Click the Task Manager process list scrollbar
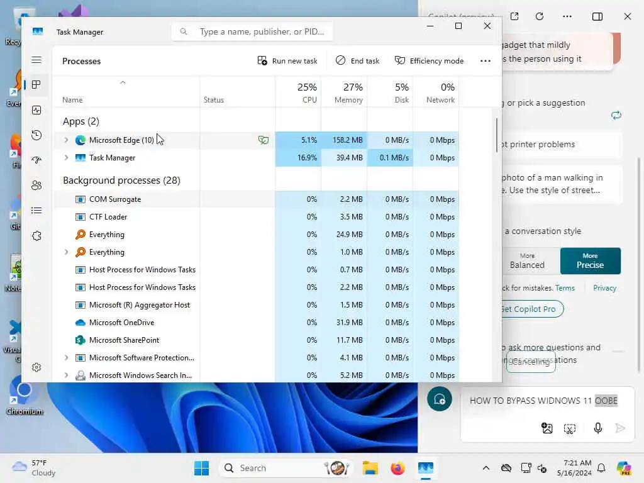 pos(497,136)
